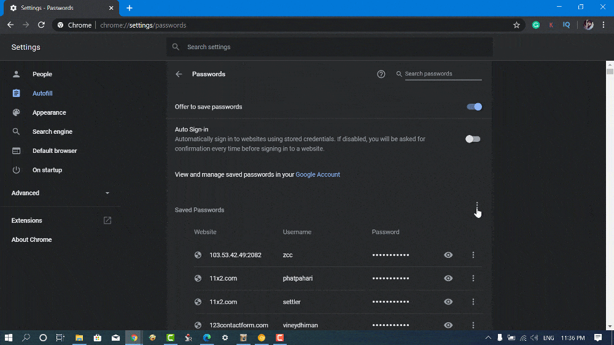Open the Grammarly extension icon
The image size is (614, 345).
[x=536, y=25]
